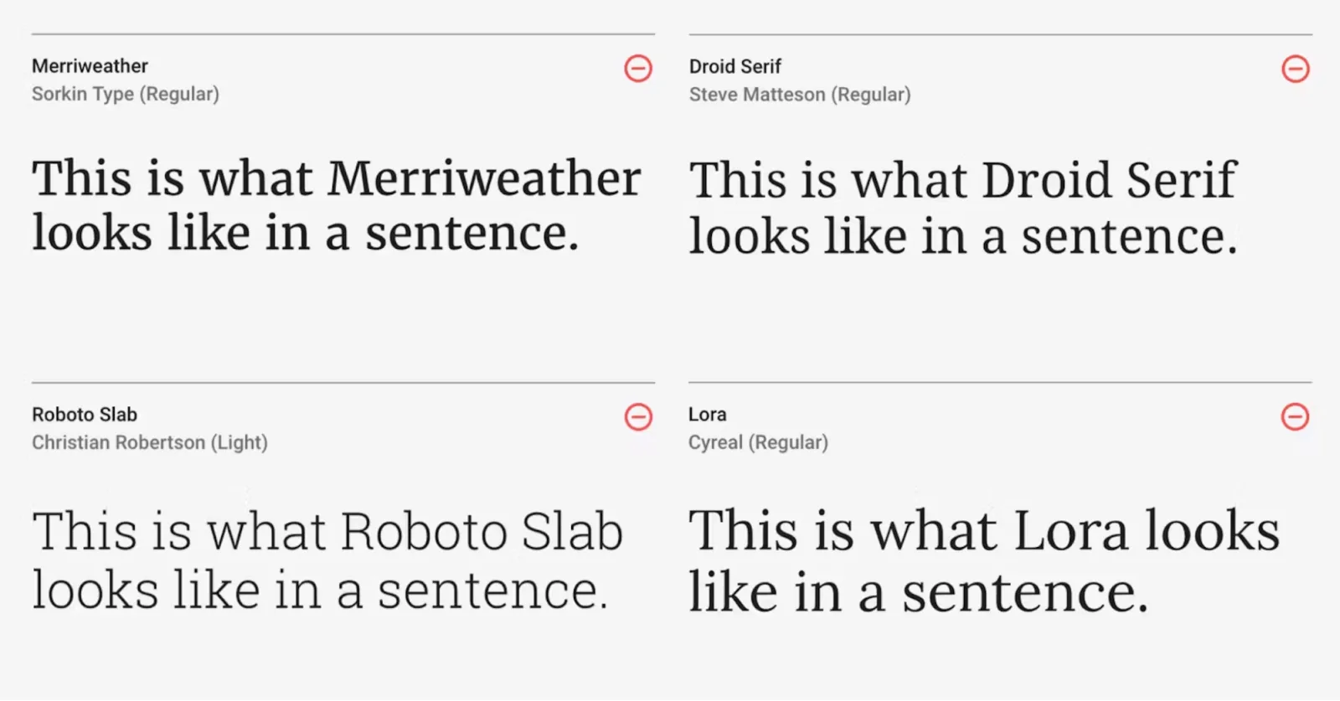
Task: Click Merriweather's "looks like in a sentence." line
Action: 306,233
